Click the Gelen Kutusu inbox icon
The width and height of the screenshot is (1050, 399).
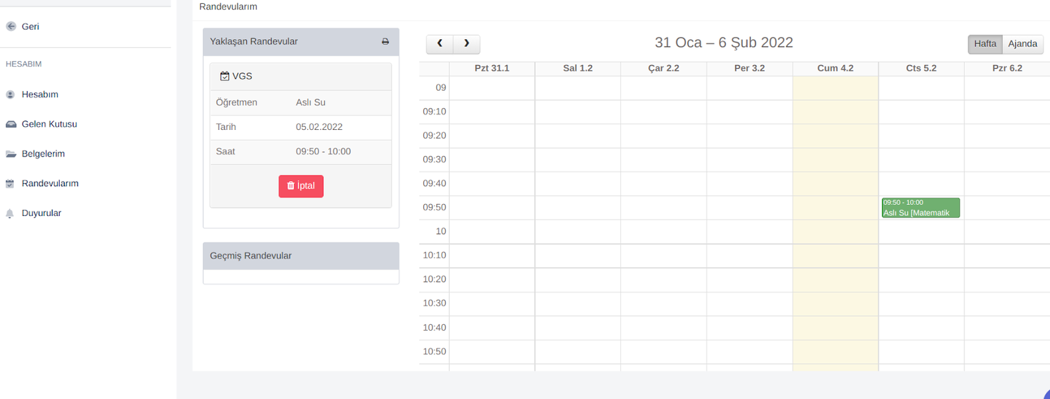point(11,125)
